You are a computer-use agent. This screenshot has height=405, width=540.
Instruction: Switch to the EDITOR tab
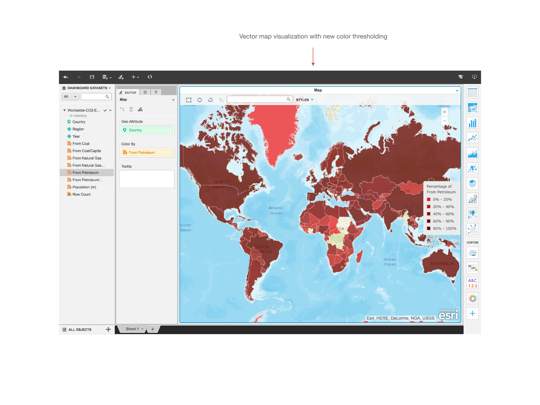(128, 93)
